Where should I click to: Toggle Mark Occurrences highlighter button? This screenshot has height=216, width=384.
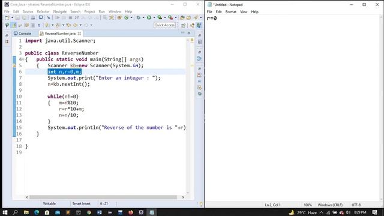tap(14, 25)
